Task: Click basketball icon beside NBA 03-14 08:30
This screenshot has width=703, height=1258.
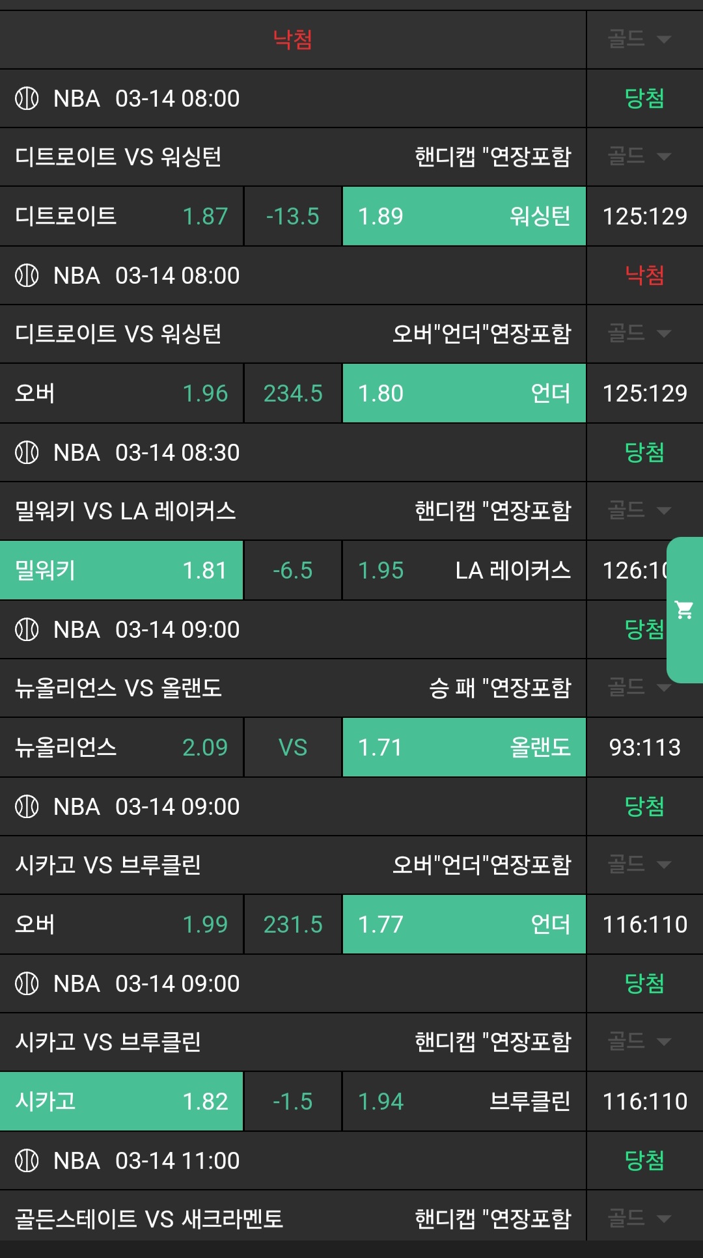Action: 27,452
